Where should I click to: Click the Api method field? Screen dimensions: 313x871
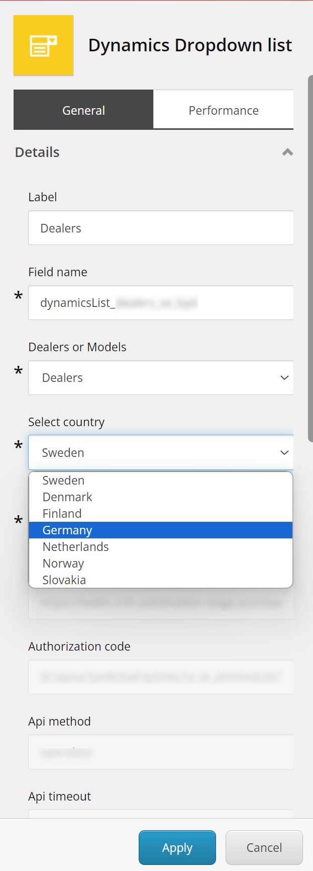[161, 752]
